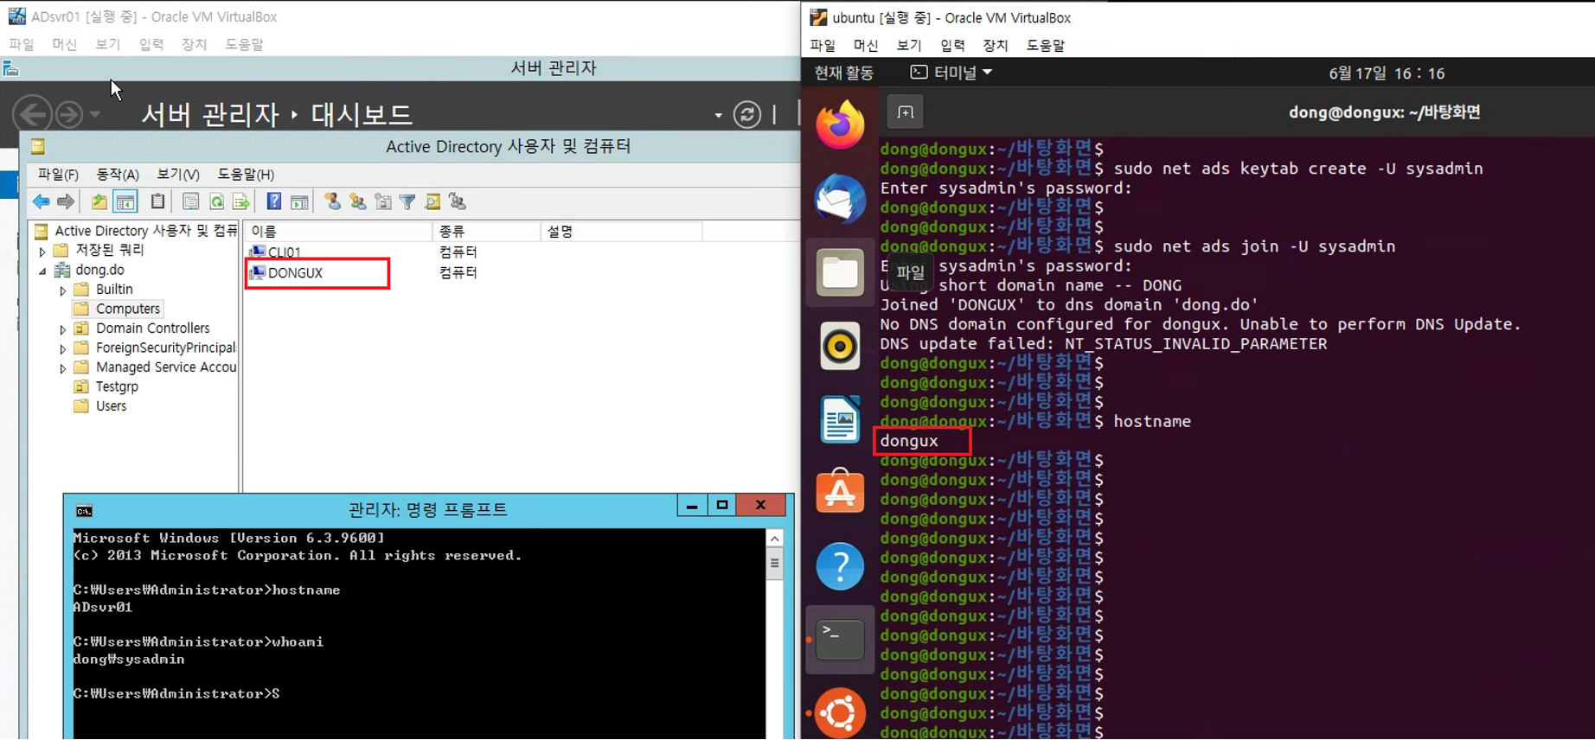1595x740 pixels.
Task: Open Help question mark in Ubuntu dock
Action: pos(840,567)
